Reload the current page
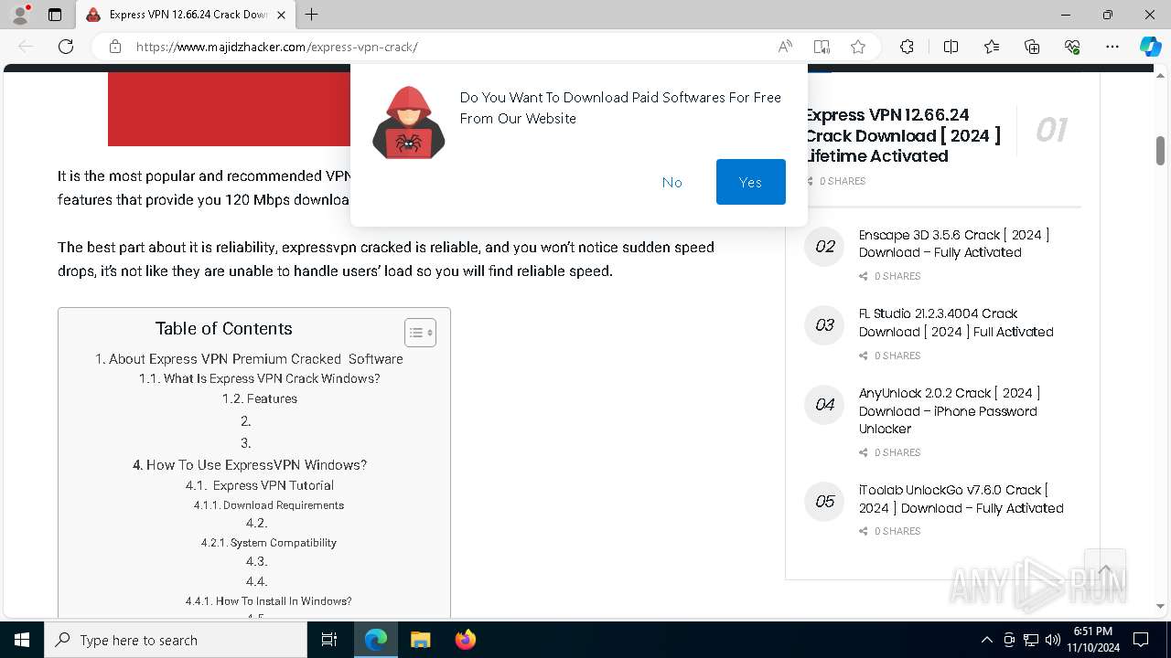 point(66,47)
